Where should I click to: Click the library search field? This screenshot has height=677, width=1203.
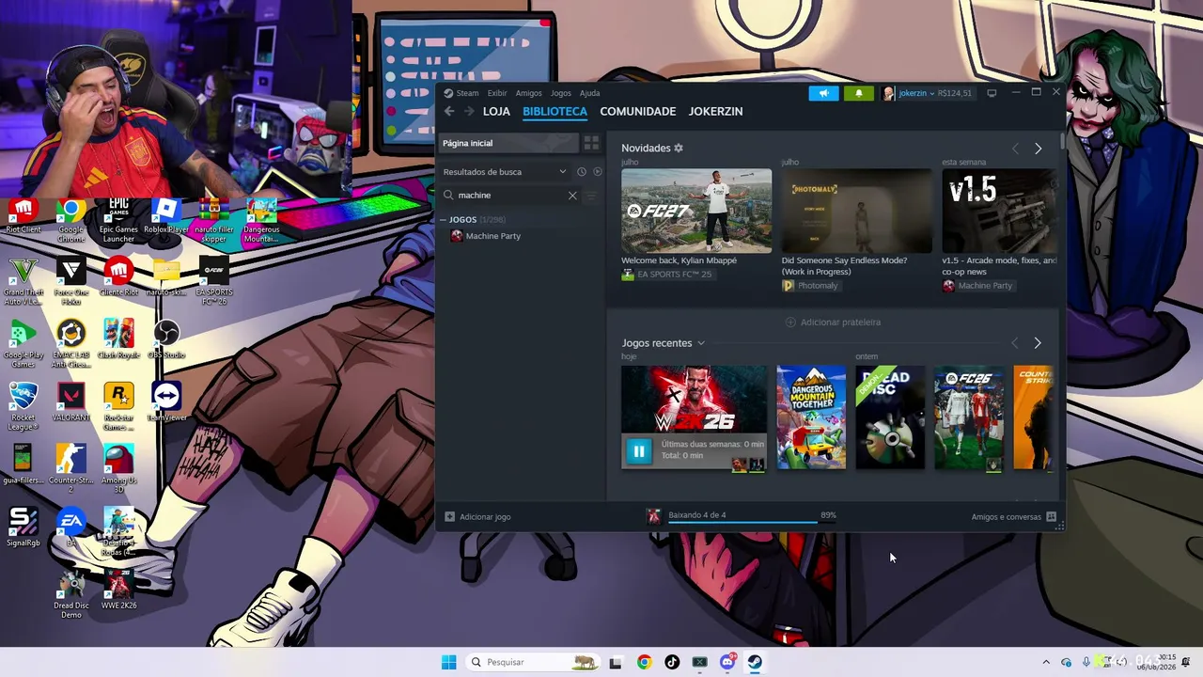tap(511, 196)
